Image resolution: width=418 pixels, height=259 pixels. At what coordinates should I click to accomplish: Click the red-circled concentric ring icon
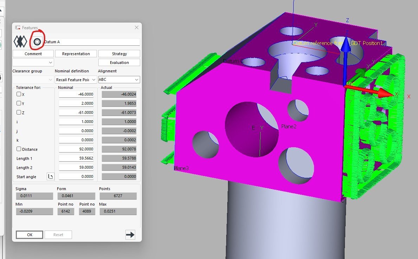click(x=37, y=42)
